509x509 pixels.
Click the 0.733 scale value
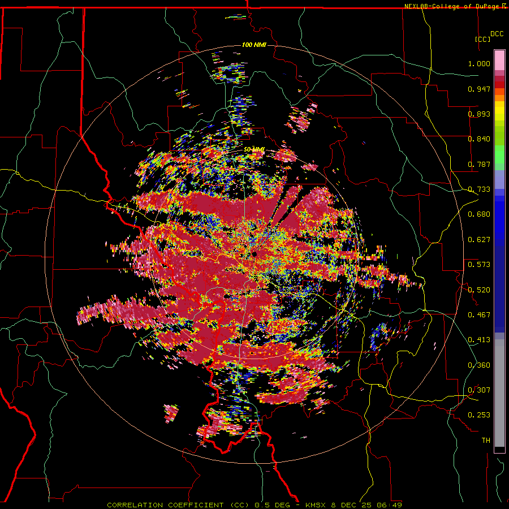coord(479,189)
